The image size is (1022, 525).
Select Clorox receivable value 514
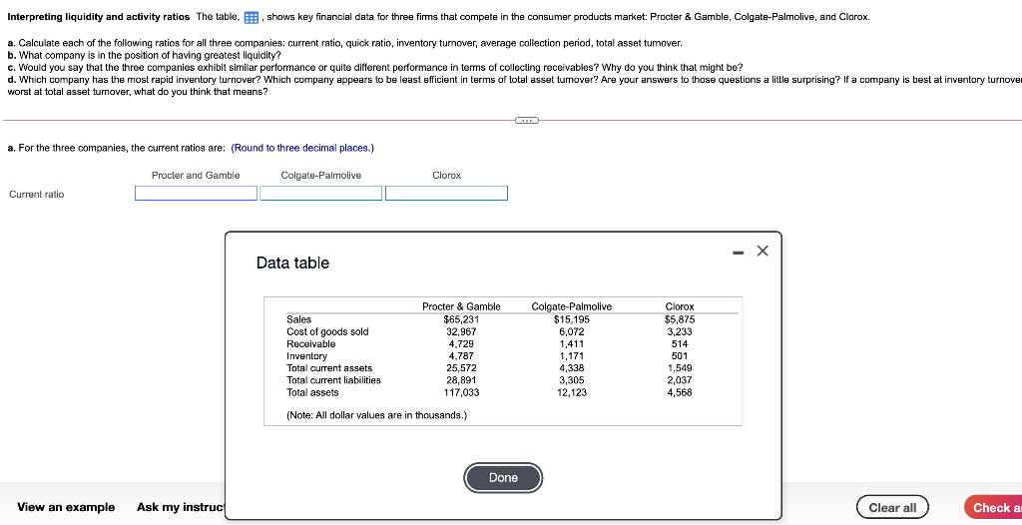click(680, 343)
